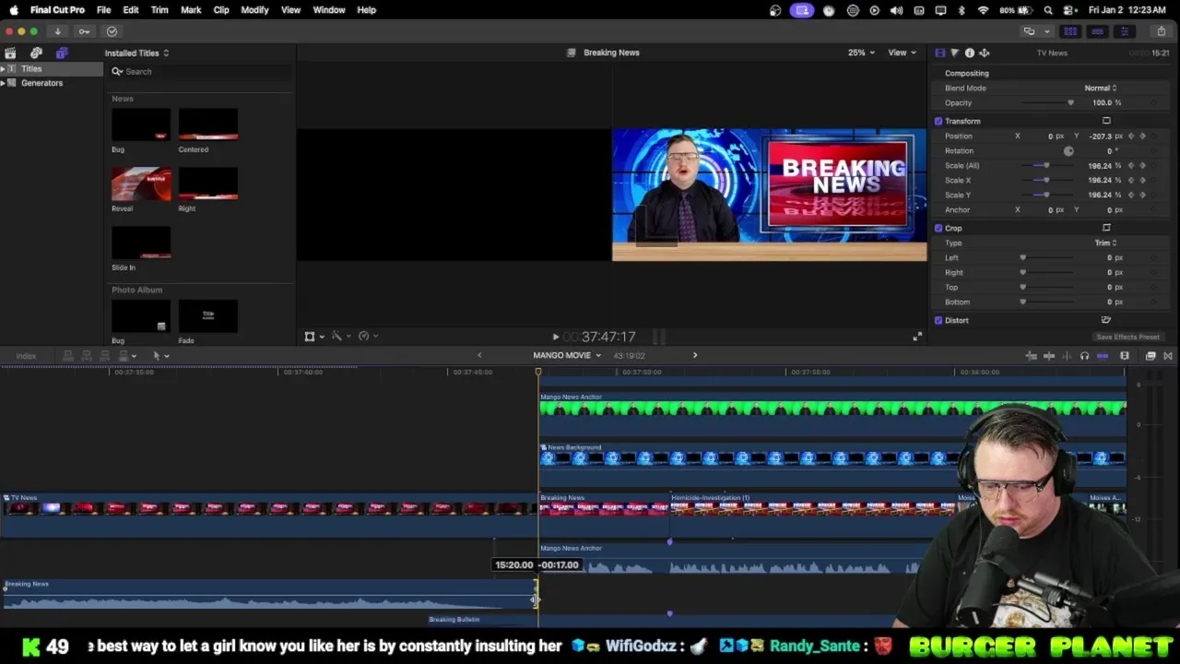Open the retiming speedometer menu
The height and width of the screenshot is (664, 1180).
(367, 337)
